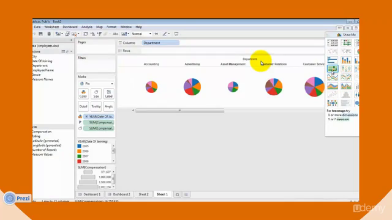Click the Department pill on Columns shelf
The height and width of the screenshot is (220, 392).
160,43
